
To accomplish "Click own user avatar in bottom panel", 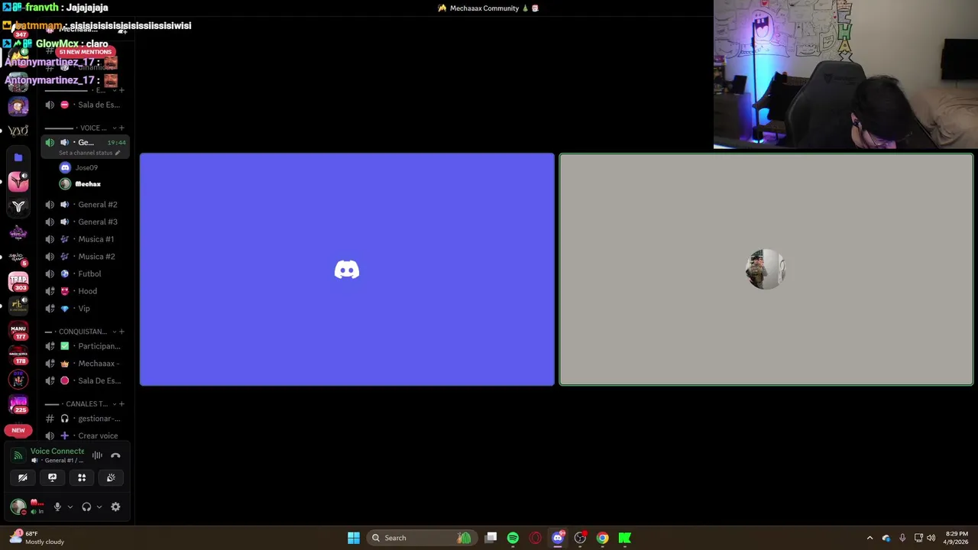I will [x=18, y=506].
